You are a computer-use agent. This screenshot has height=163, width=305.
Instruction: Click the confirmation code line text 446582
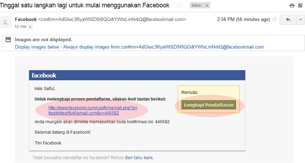pos(102,122)
